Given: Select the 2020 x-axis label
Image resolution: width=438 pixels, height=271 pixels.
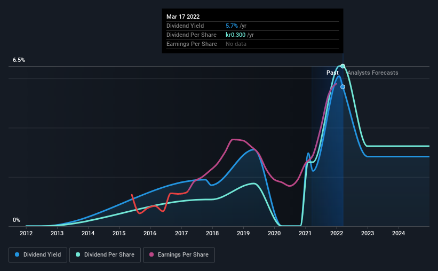Looking at the screenshot, I should 274,233.
